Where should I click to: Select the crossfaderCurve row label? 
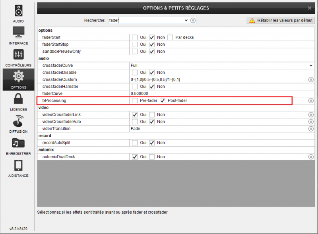[58, 66]
